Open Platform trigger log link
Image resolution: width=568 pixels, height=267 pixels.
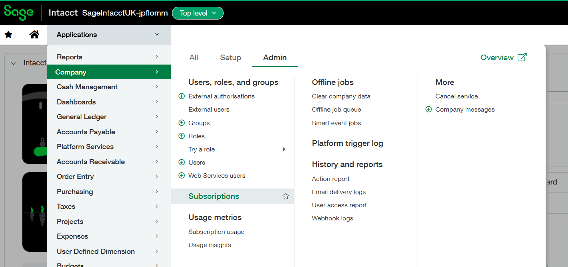point(348,143)
